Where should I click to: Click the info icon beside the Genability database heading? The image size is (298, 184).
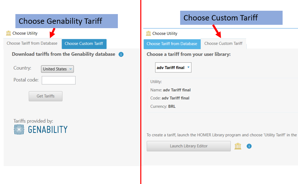pos(121,54)
